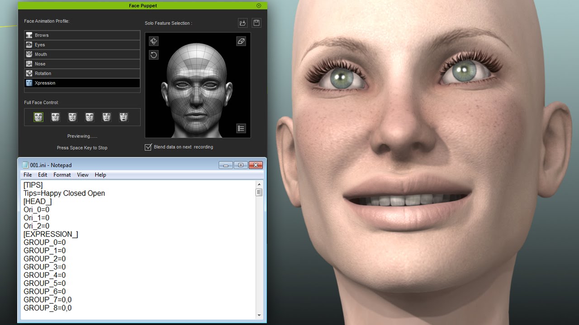
Task: Click the Notepad document icon in title bar
Action: [25, 165]
